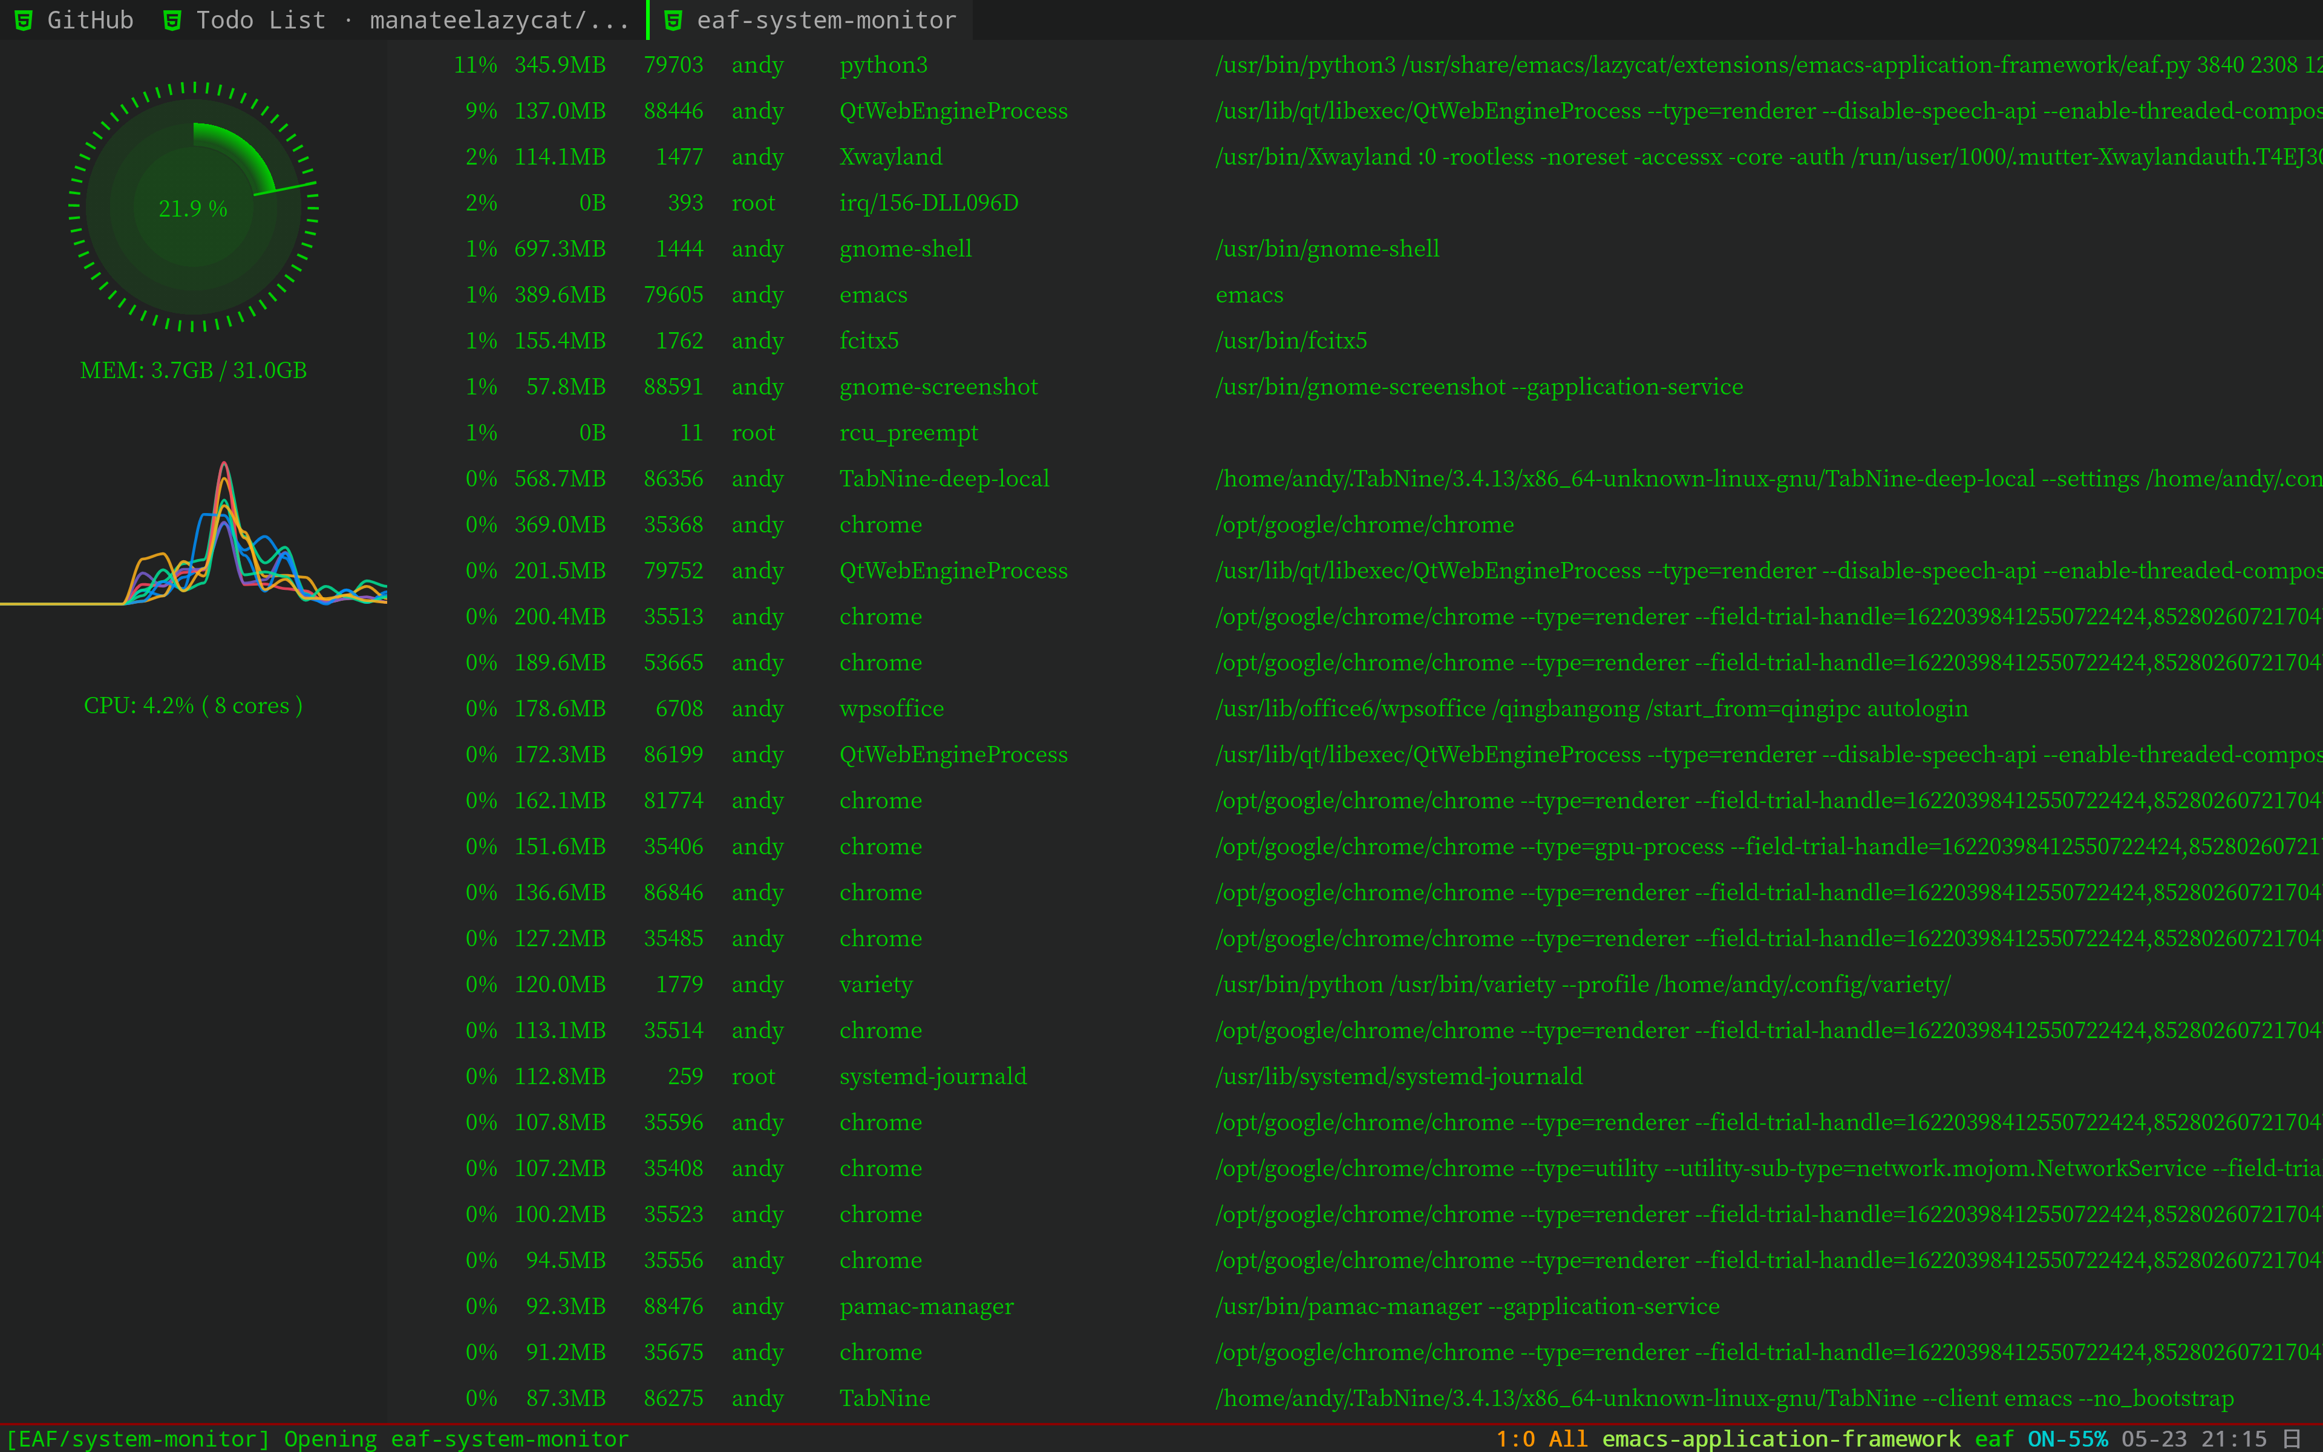This screenshot has width=2323, height=1452.
Task: Click the pamac-manager process entry
Action: tap(926, 1306)
